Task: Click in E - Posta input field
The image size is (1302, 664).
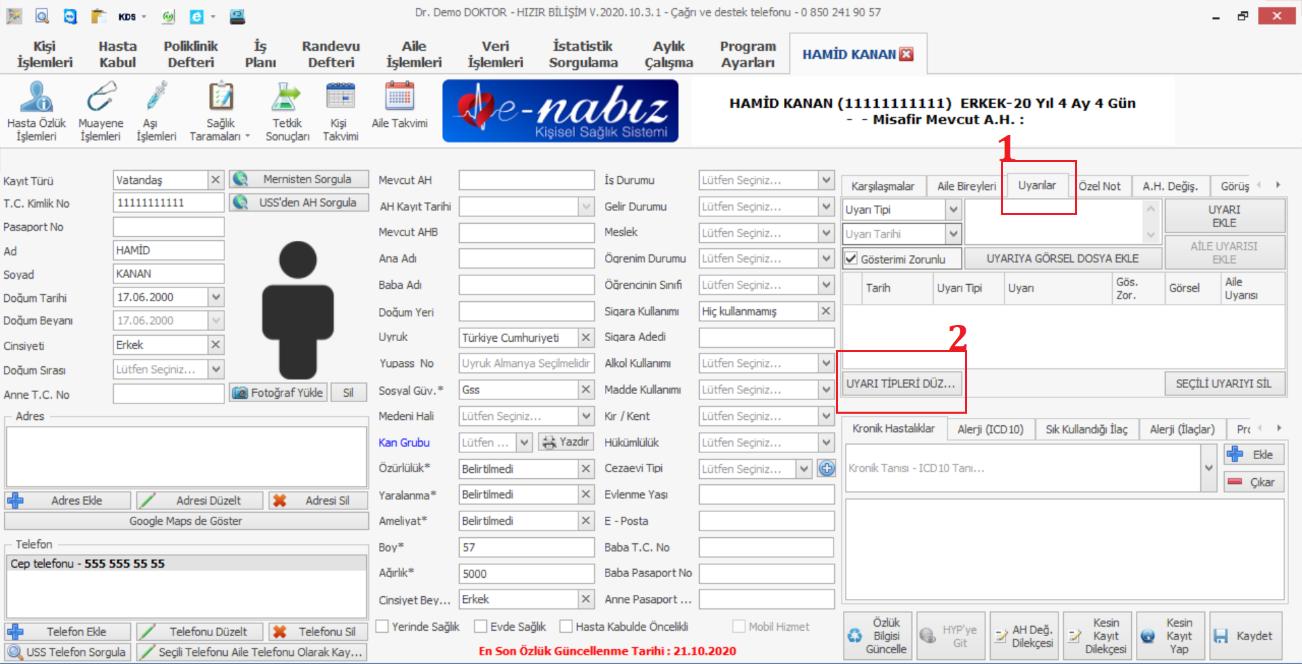Action: (x=766, y=521)
